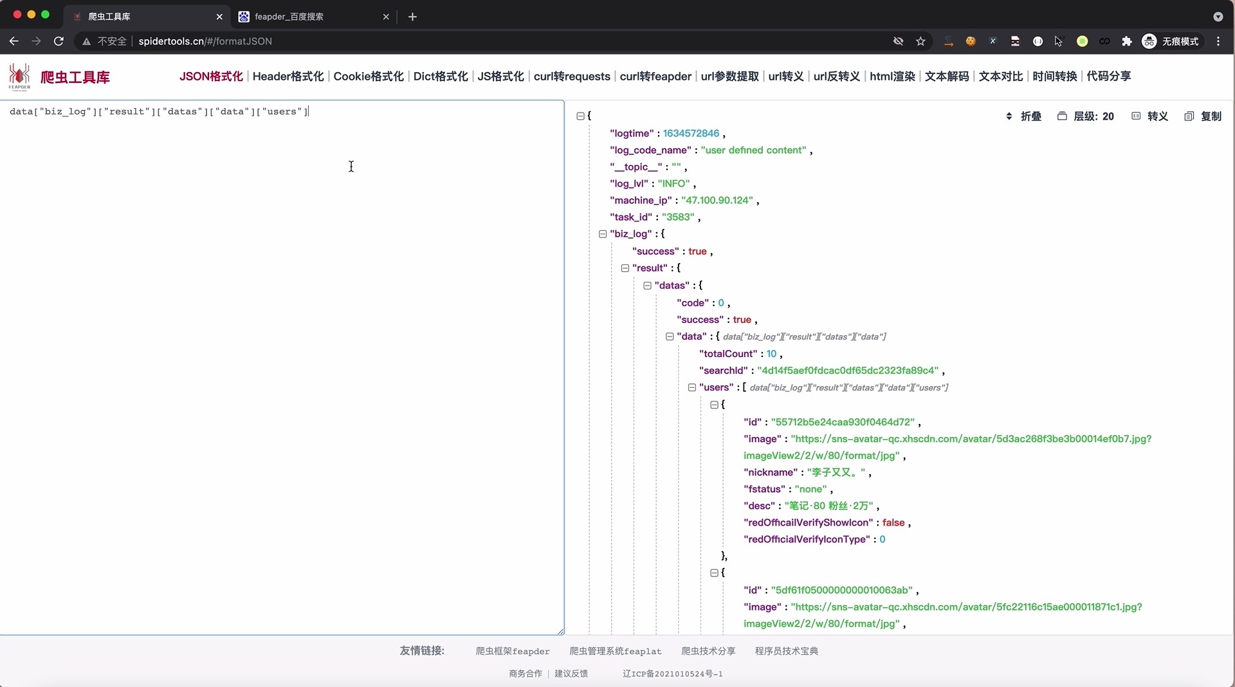The image size is (1235, 687).
Task: Collapse the "result" node
Action: click(625, 268)
